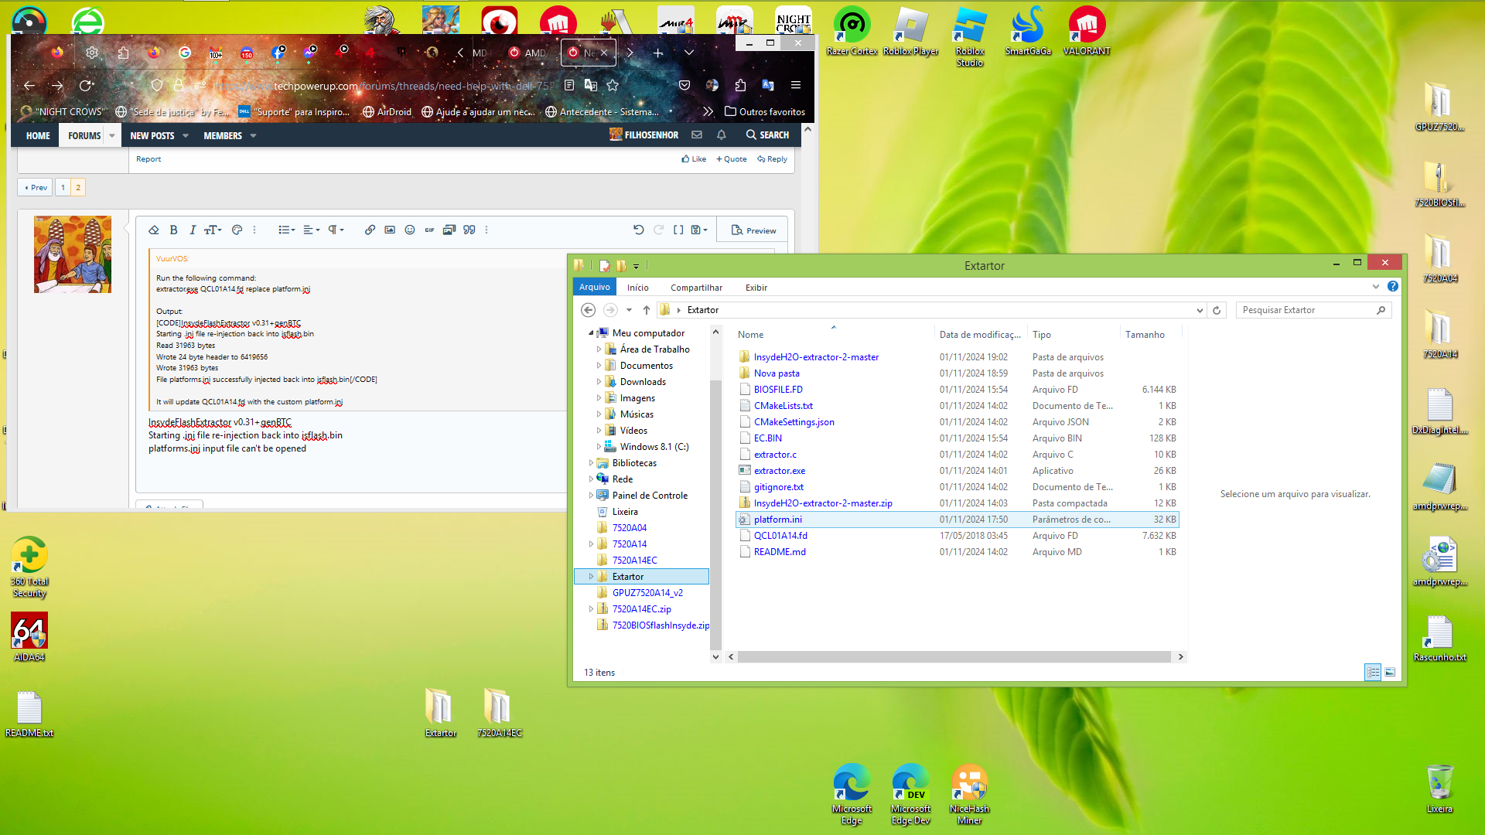
Task: Open the paragraph format dropdown in editor
Action: 336,230
